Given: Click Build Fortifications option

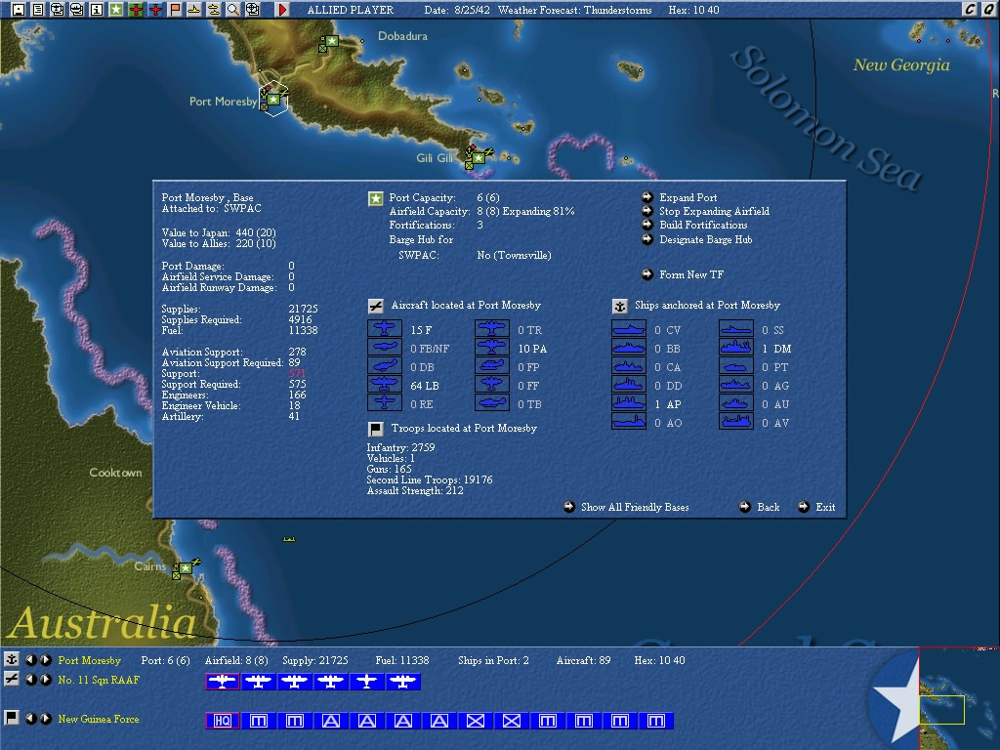Looking at the screenshot, I should (x=703, y=226).
